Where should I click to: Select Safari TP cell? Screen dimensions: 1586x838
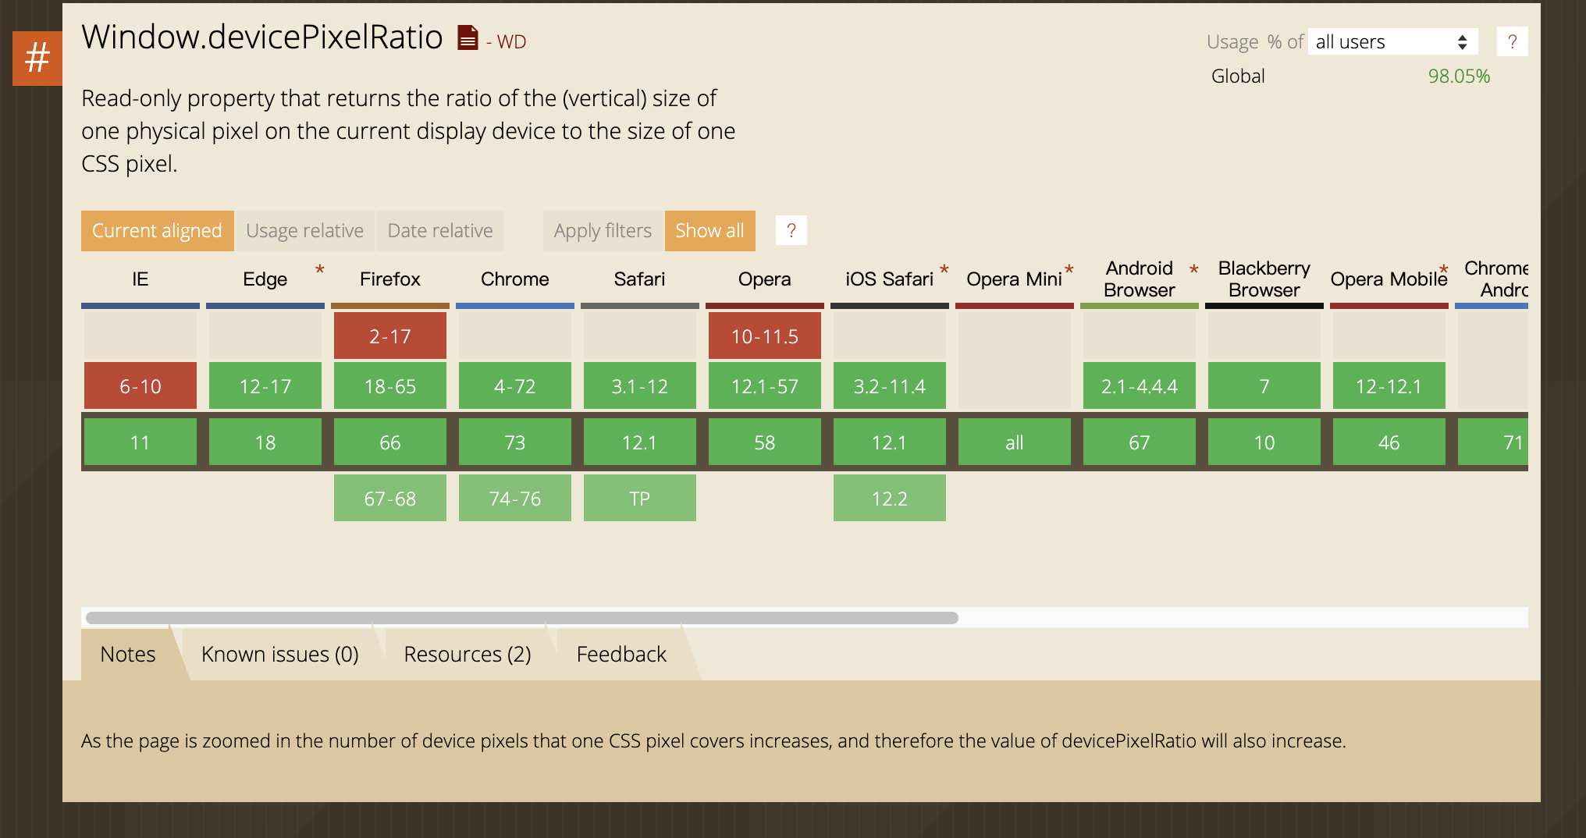click(x=640, y=498)
